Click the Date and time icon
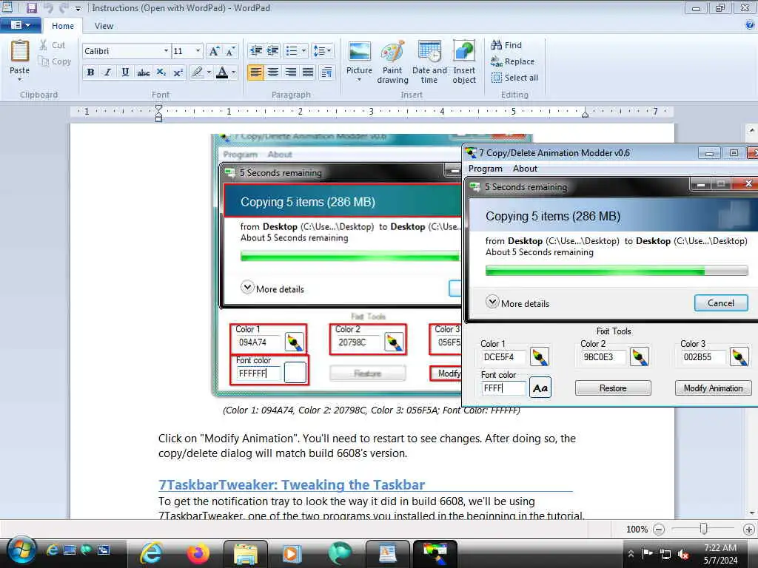 point(429,53)
